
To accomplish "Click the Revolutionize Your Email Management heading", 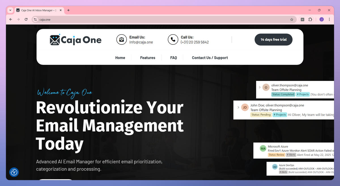I will pyautogui.click(x=110, y=126).
